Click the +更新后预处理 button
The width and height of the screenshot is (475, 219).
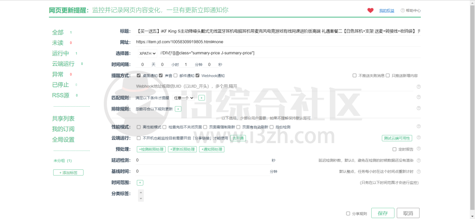point(183,149)
